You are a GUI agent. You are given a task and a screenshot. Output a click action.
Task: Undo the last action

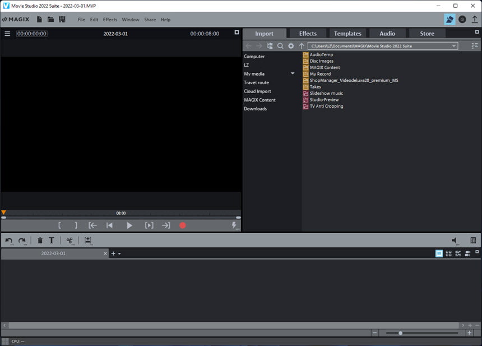click(9, 241)
